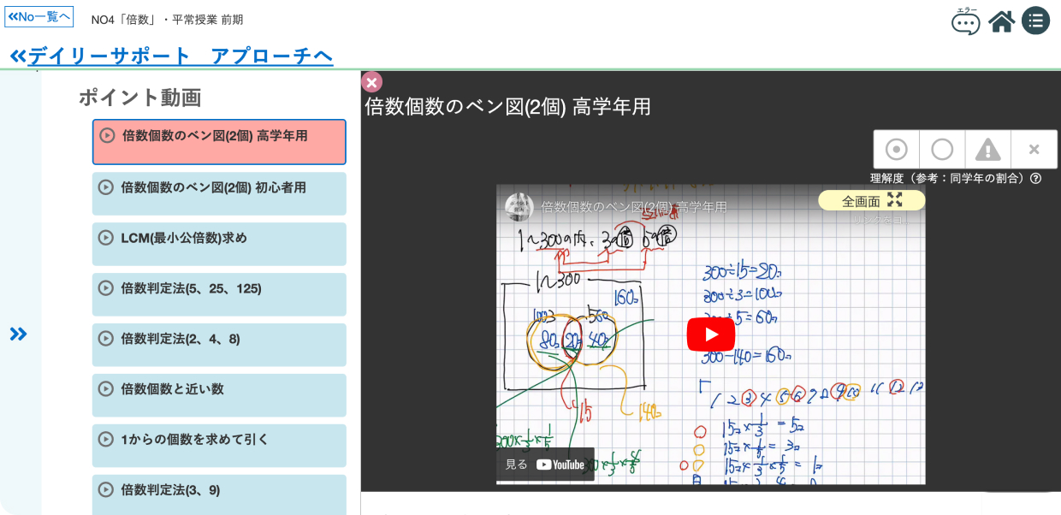This screenshot has height=515, width=1061.
Task: Select the single-circle understanding rating
Action: 942,150
